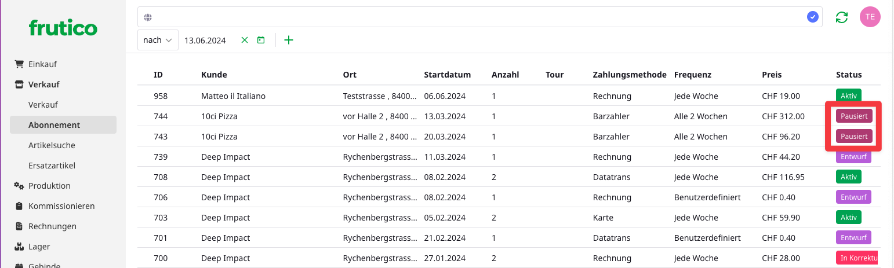Click the Kommissionieren clipboard icon
The height and width of the screenshot is (268, 894).
pyautogui.click(x=19, y=206)
